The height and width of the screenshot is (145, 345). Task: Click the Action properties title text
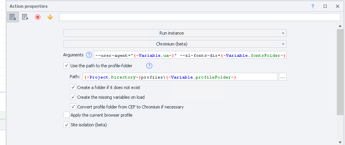pos(28,6)
